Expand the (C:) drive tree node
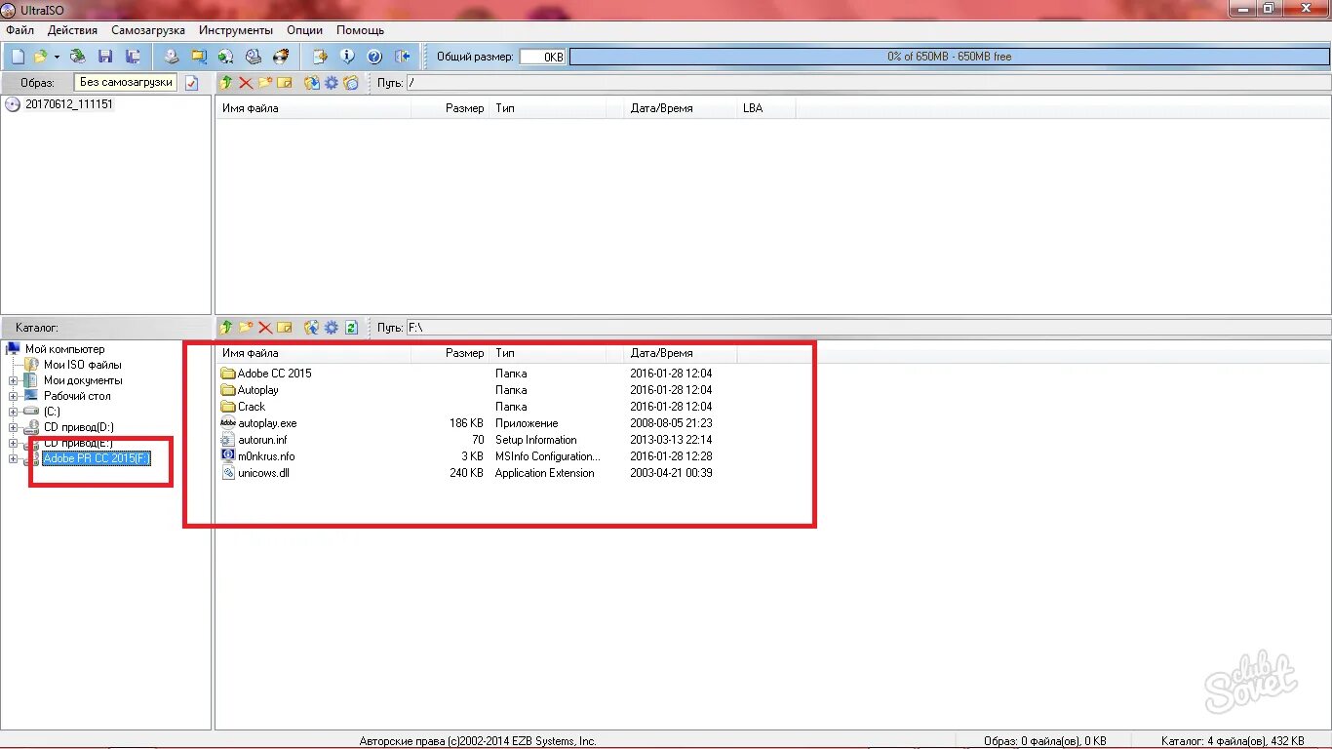The width and height of the screenshot is (1332, 749). [14, 412]
